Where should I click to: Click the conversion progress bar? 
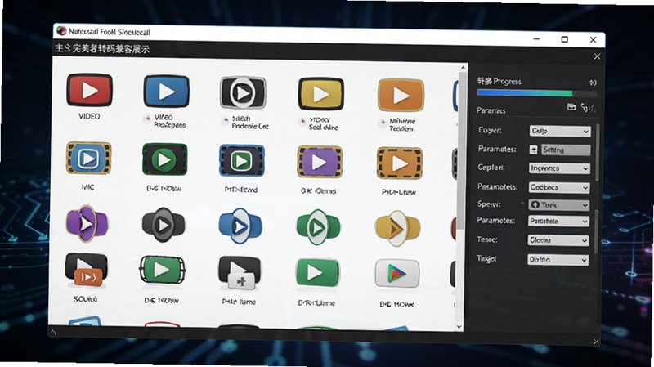click(537, 93)
